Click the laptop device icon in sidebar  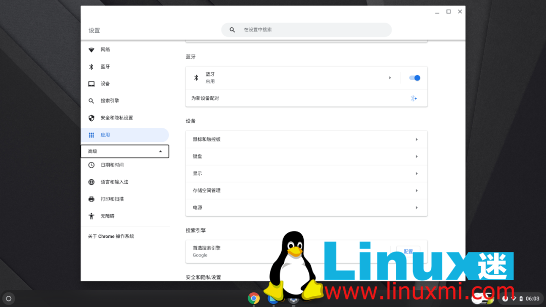coord(91,84)
